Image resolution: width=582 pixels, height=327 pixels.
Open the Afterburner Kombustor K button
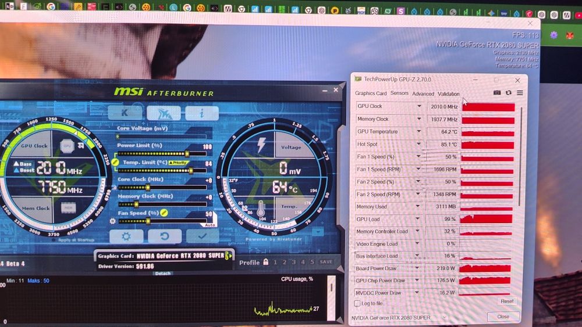pos(125,113)
